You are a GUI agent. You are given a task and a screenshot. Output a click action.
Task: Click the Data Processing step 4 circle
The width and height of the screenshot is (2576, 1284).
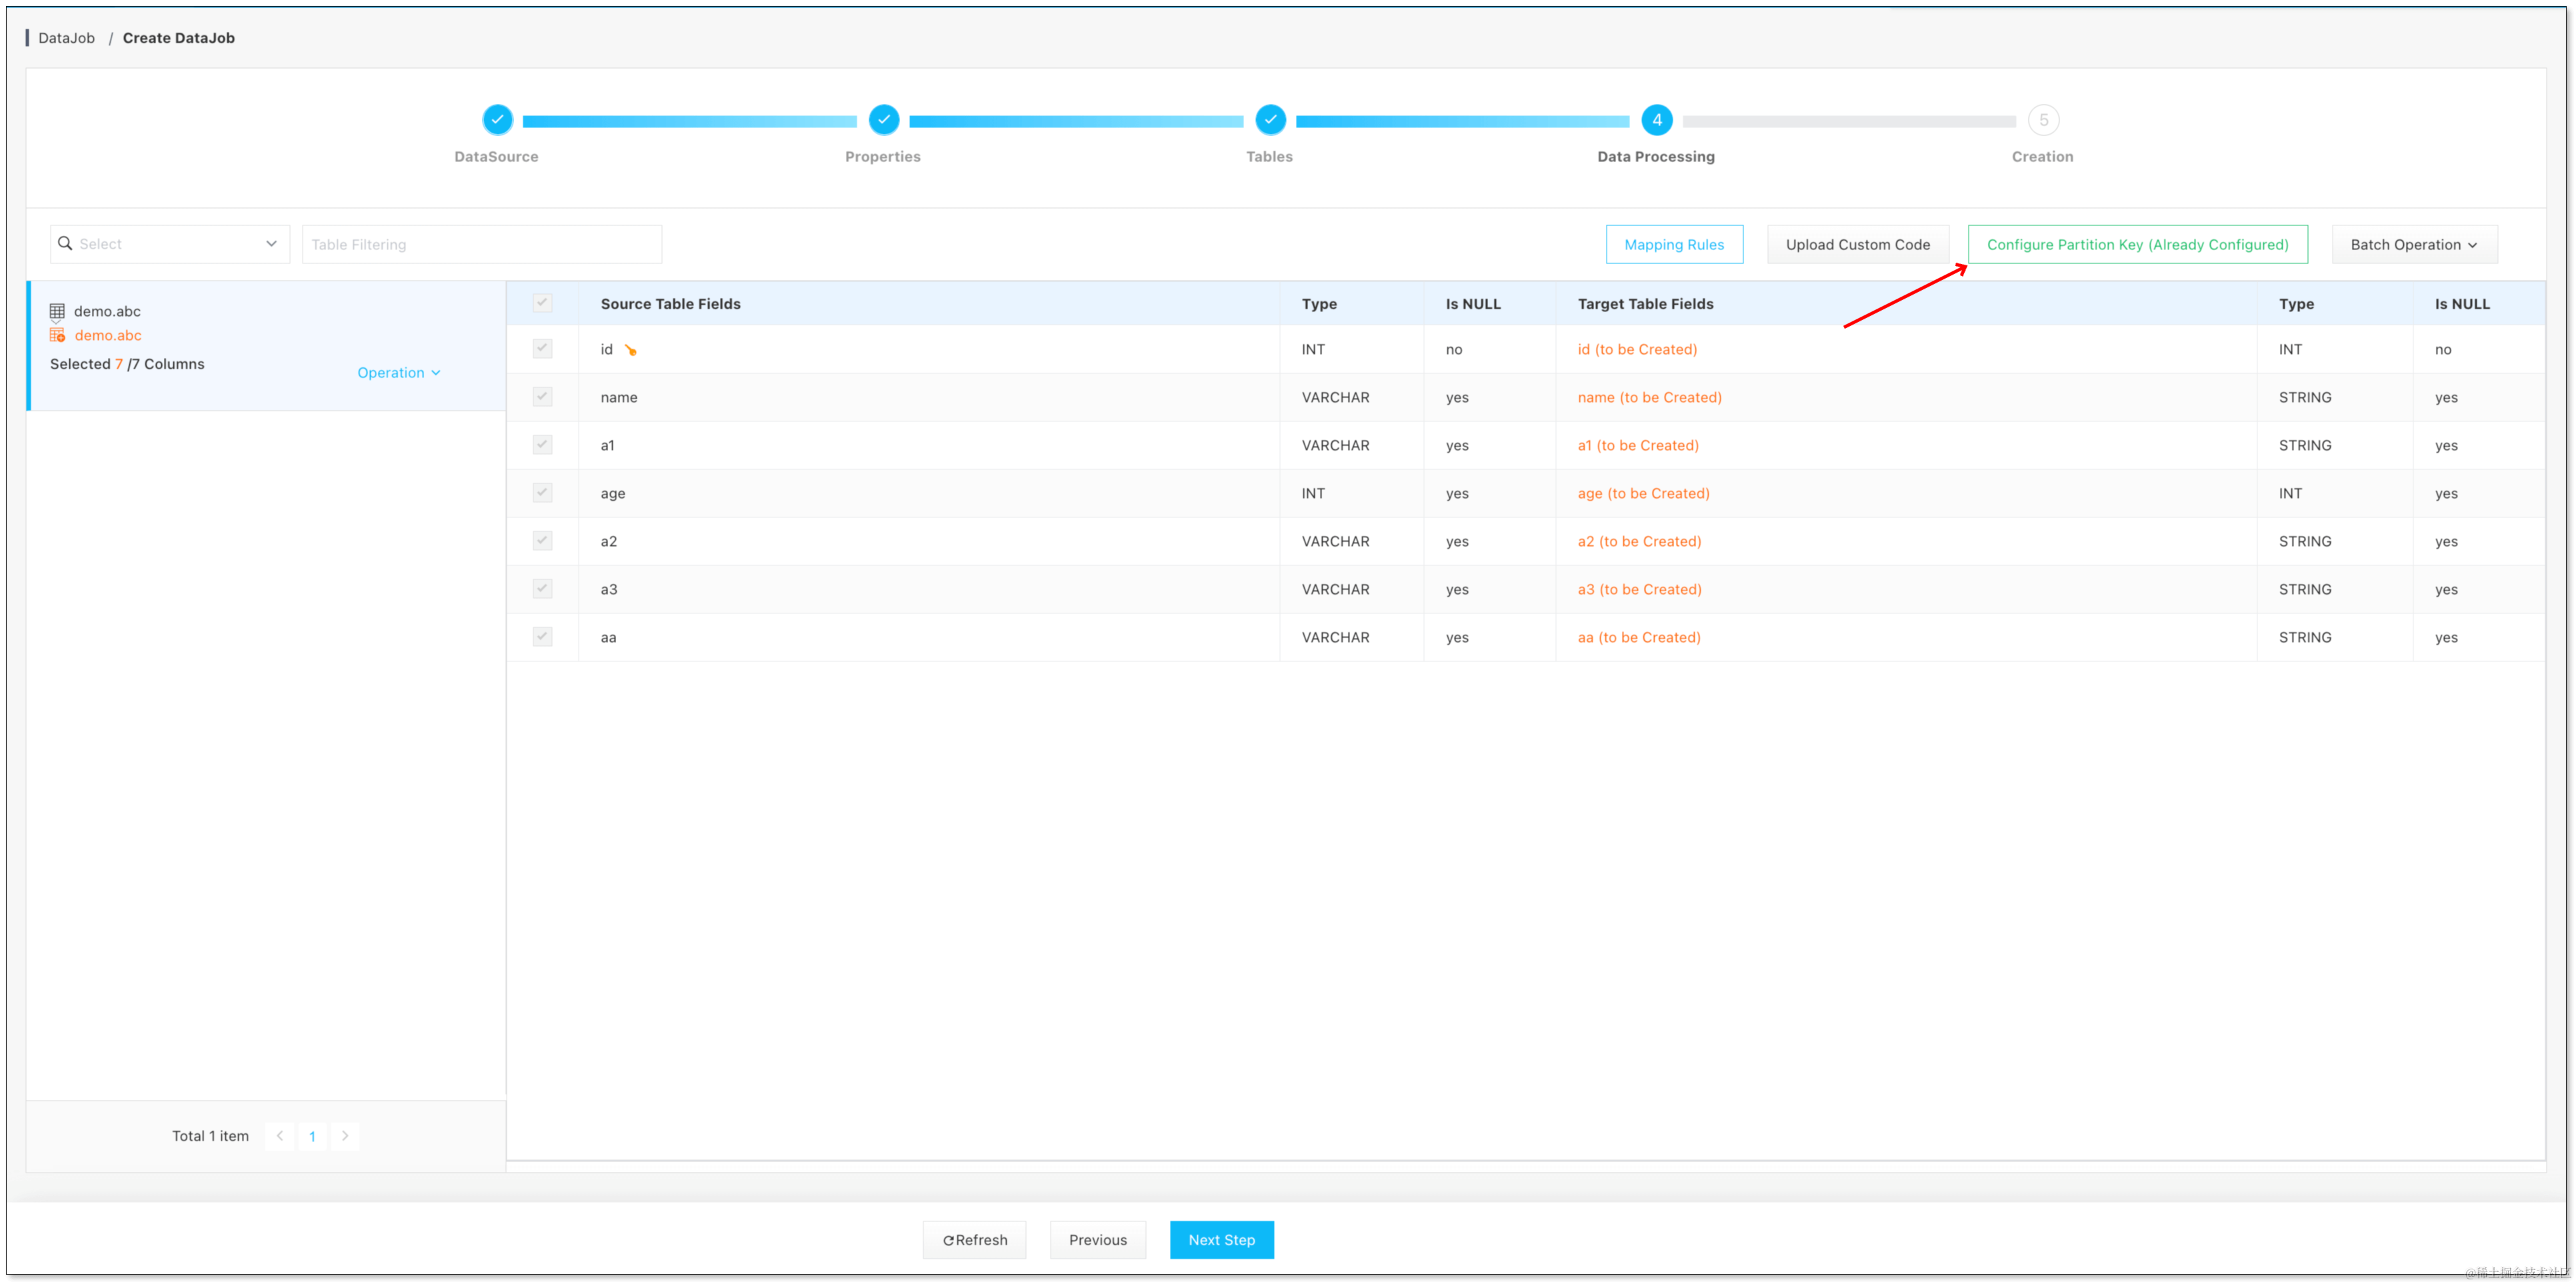1656,120
